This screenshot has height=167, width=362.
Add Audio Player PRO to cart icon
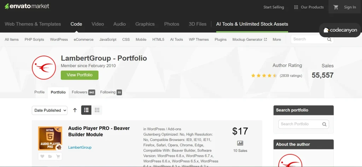(58, 156)
